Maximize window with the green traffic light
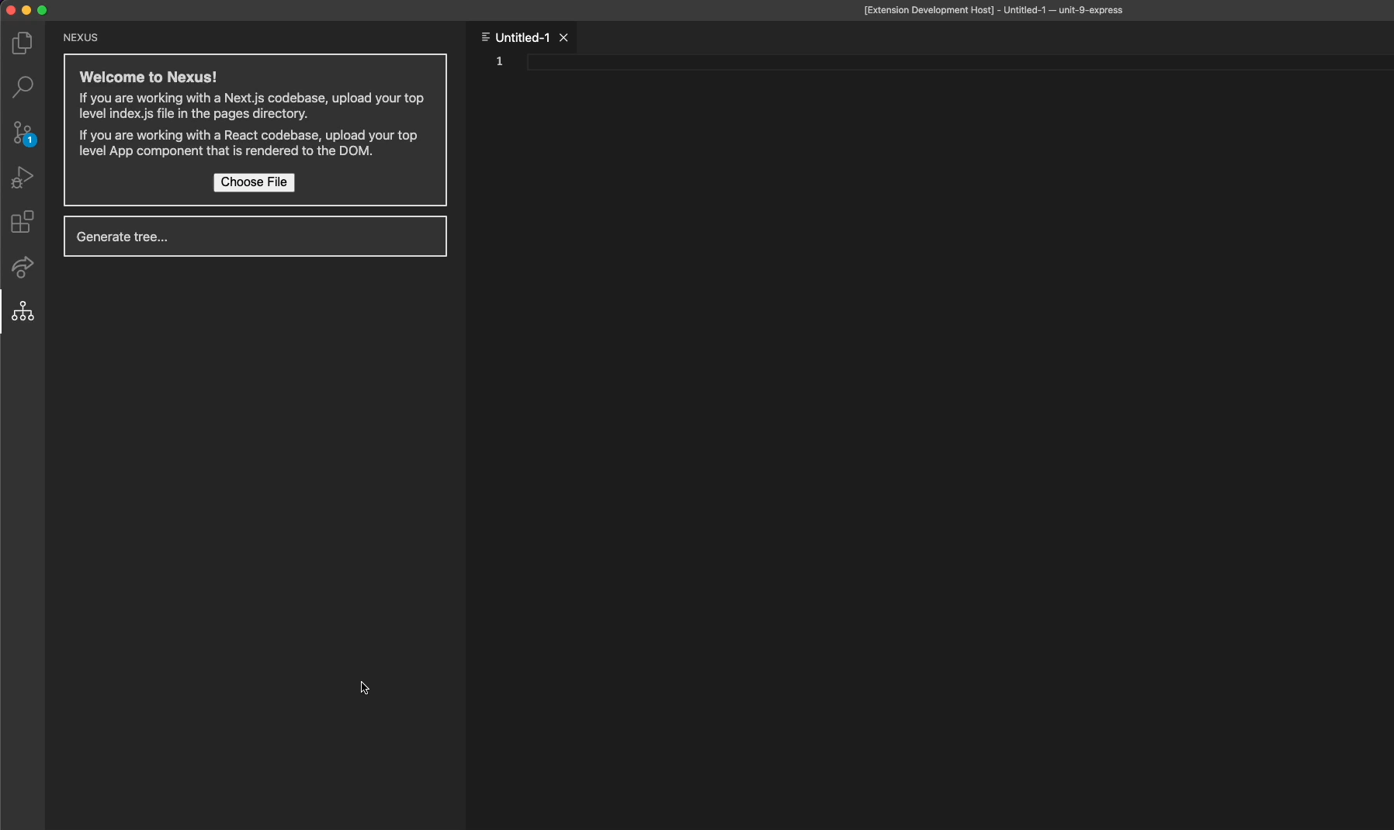1394x830 pixels. [x=42, y=9]
